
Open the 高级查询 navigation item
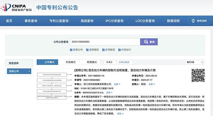[x=87, y=21]
